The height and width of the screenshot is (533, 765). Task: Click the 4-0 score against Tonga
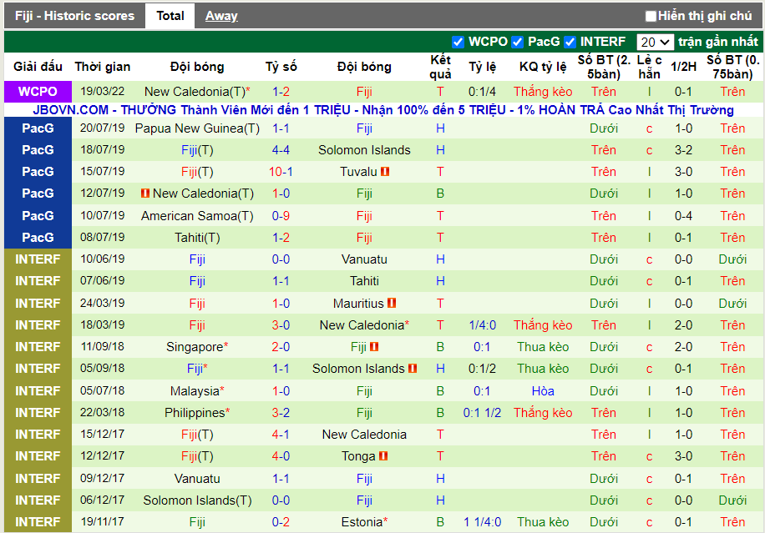pyautogui.click(x=281, y=456)
